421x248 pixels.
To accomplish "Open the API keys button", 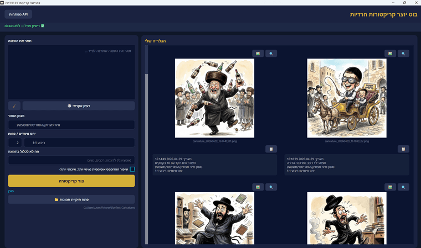I will click(18, 14).
